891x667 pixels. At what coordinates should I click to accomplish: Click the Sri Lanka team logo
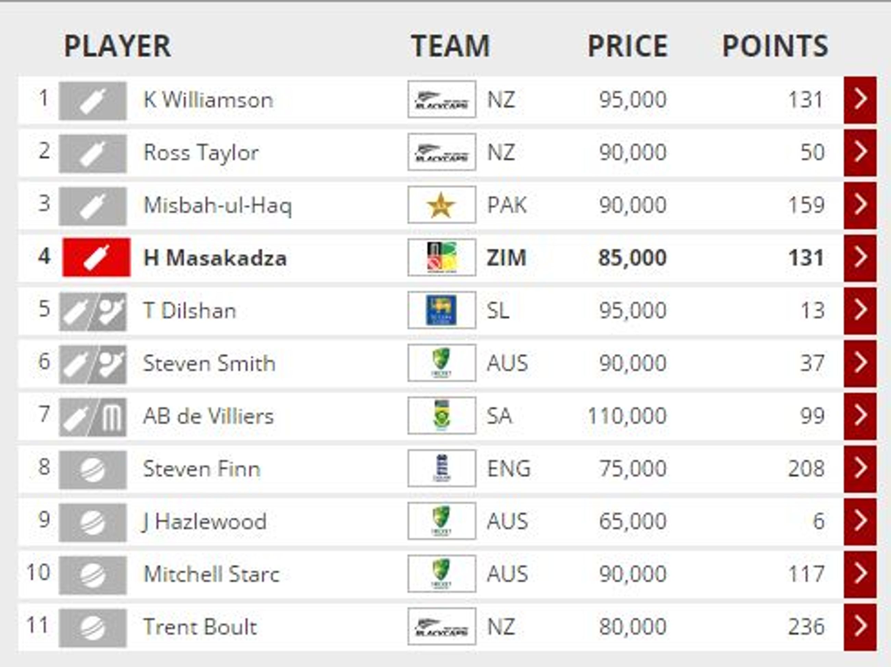point(441,310)
